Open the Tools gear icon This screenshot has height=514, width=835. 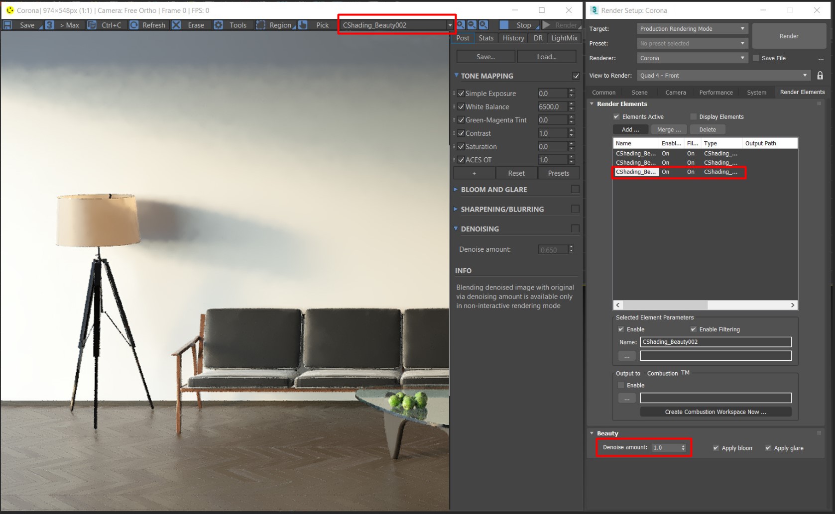tap(218, 25)
